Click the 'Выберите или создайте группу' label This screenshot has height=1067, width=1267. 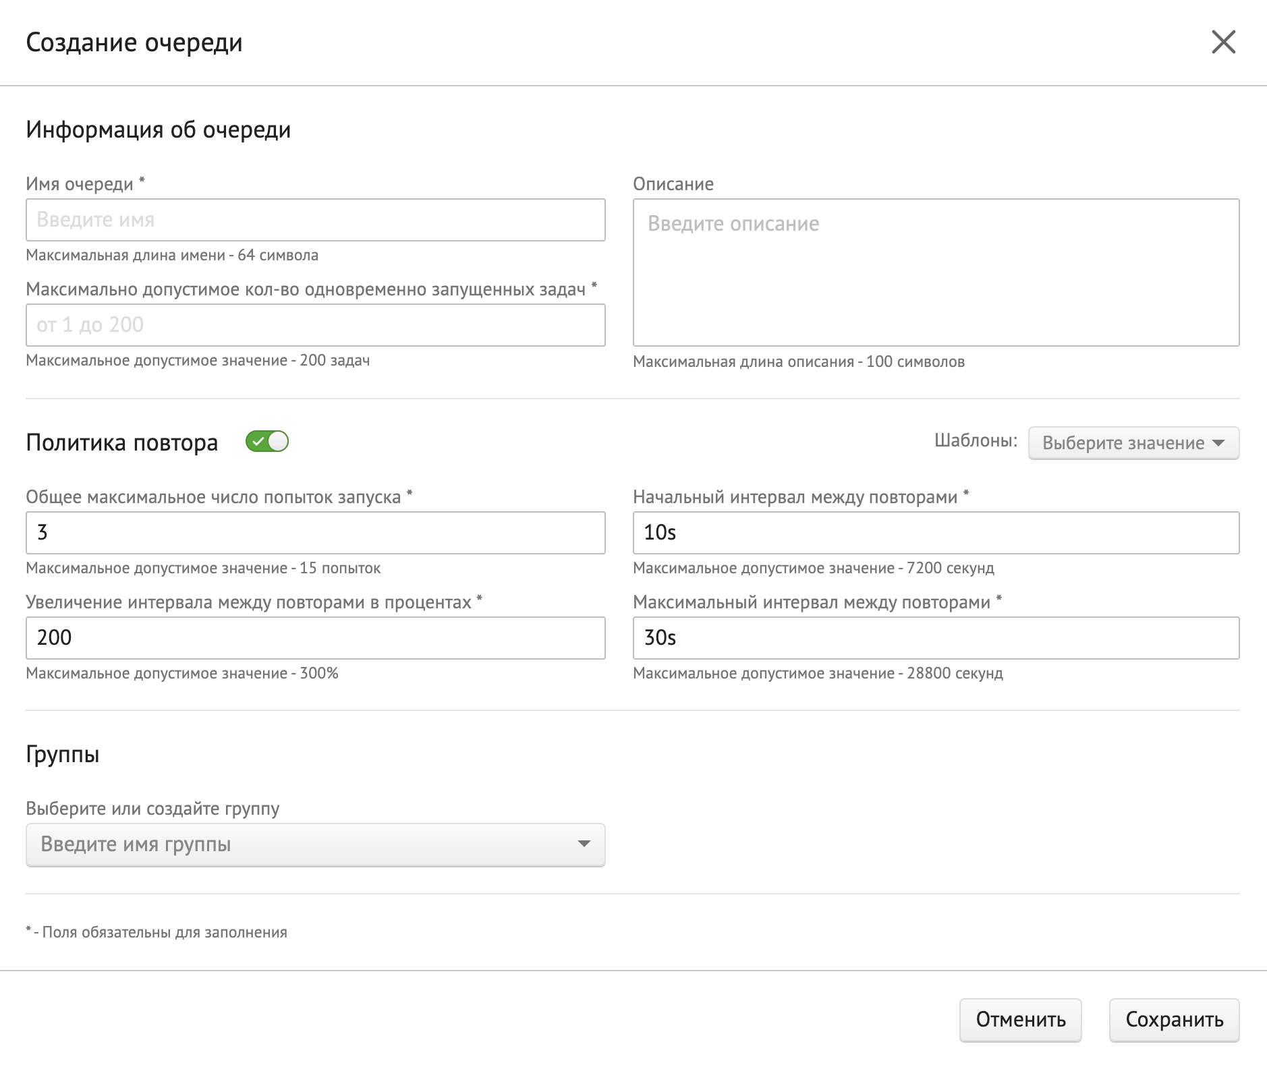(x=152, y=808)
